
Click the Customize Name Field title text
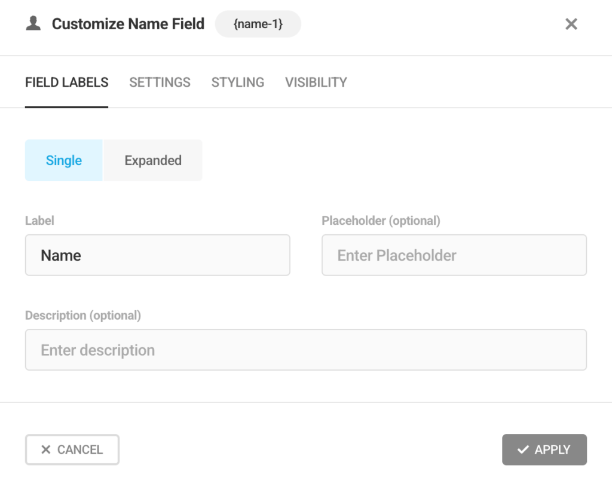[x=128, y=24]
